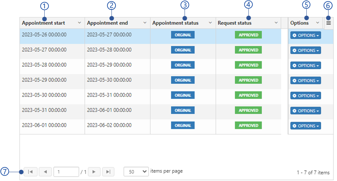337x181 pixels.
Task: Open the Appointment status column chevron
Action: [210, 23]
